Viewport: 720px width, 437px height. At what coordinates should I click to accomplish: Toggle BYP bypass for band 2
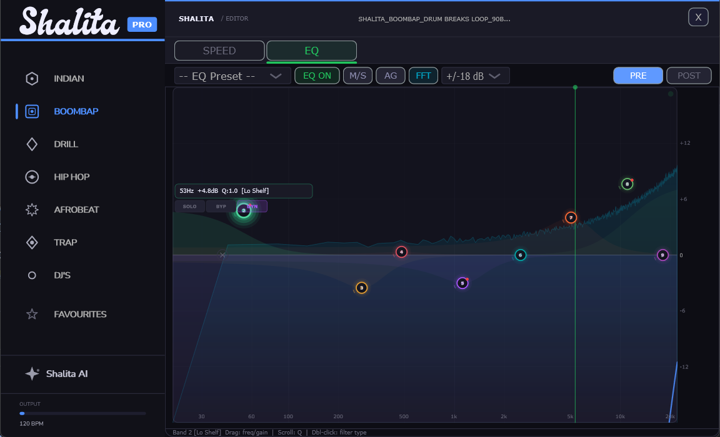(x=221, y=207)
